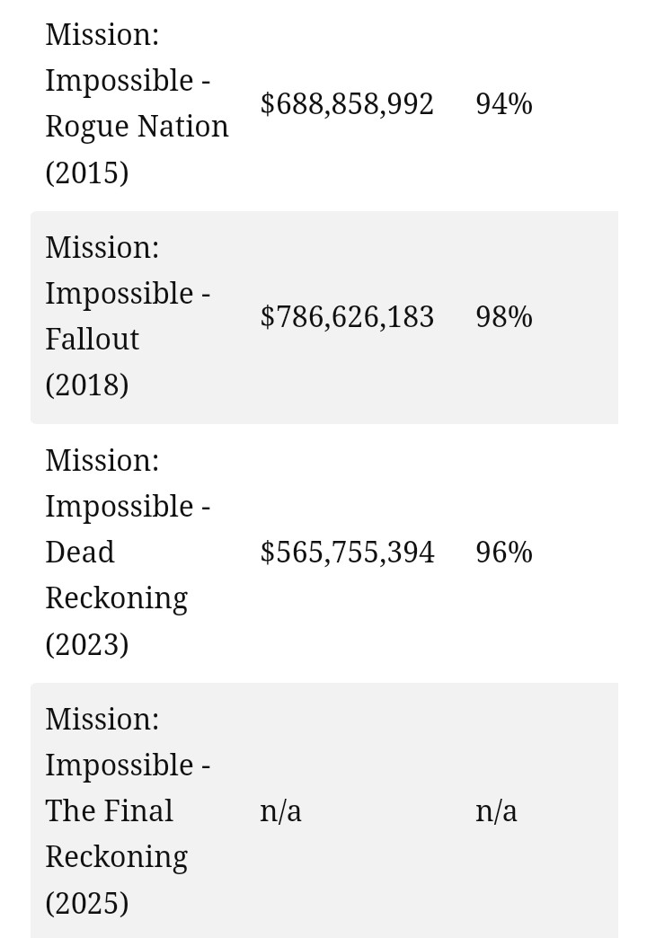Click the 98% rating for Fallout
Screen dimensions: 647x938
504,316
